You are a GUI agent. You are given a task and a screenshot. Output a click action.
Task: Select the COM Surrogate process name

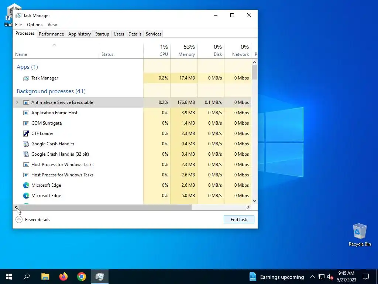click(47, 123)
